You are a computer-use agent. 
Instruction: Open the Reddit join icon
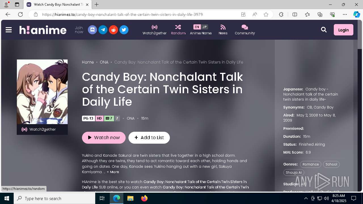click(113, 30)
